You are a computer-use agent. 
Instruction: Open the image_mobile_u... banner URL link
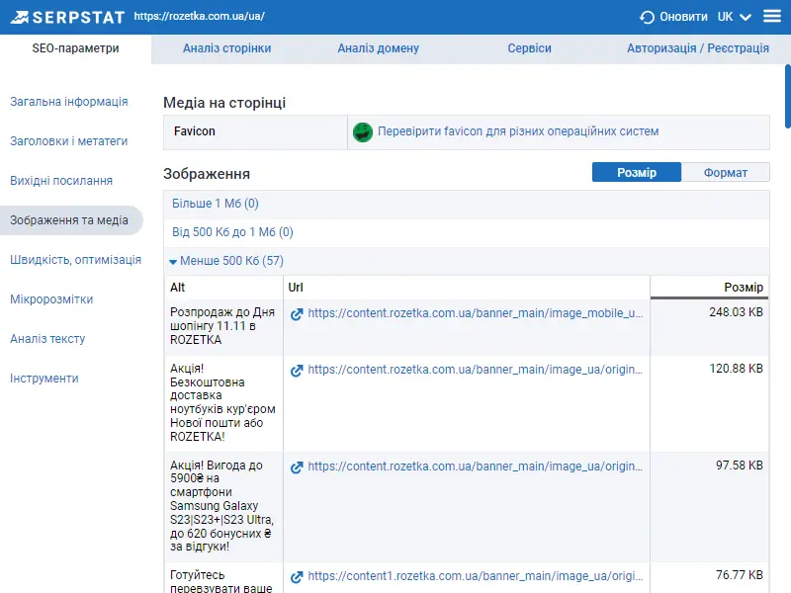[x=476, y=313]
